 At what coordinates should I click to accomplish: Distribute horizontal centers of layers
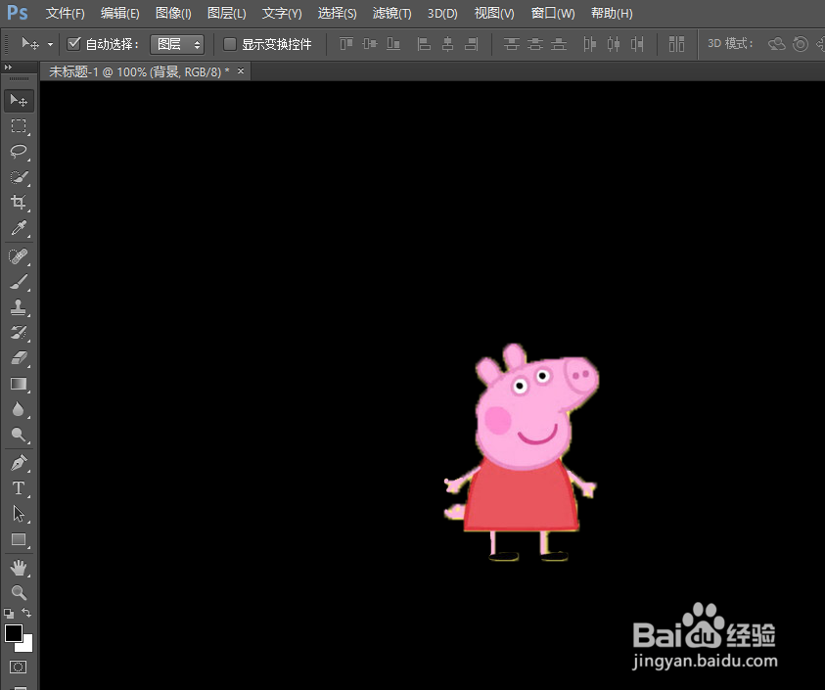(614, 44)
